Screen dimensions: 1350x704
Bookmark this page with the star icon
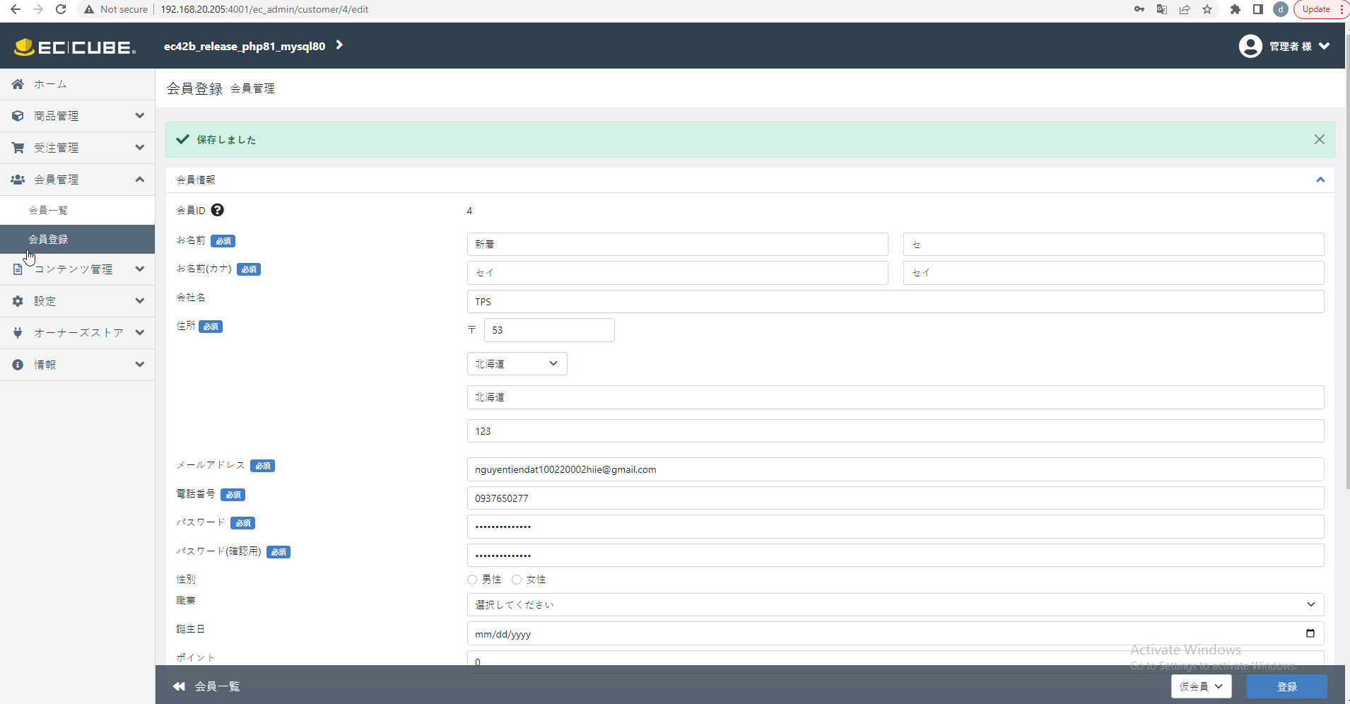click(1207, 9)
